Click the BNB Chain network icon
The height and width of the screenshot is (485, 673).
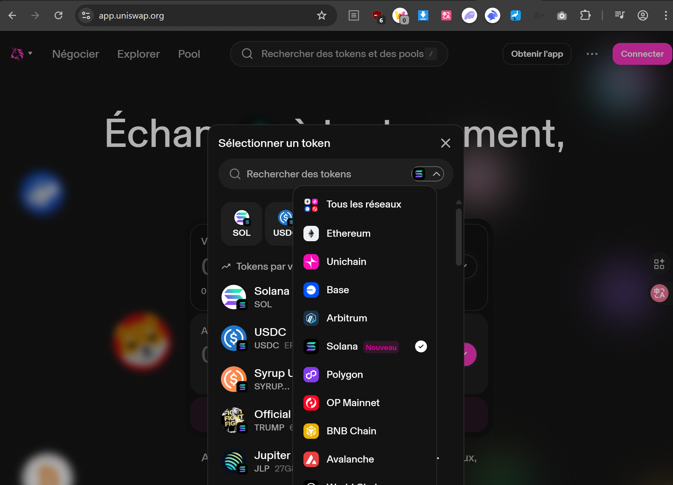311,431
